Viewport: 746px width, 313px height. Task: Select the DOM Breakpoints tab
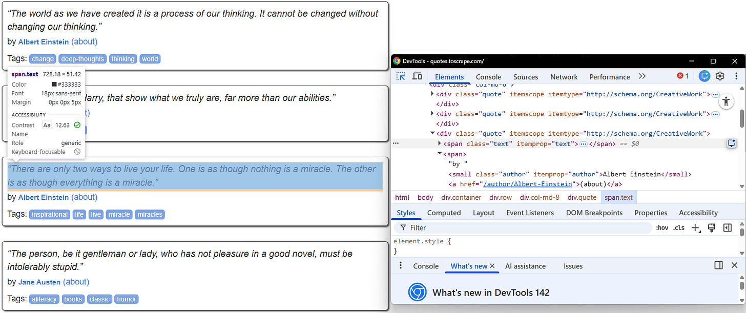(x=594, y=213)
